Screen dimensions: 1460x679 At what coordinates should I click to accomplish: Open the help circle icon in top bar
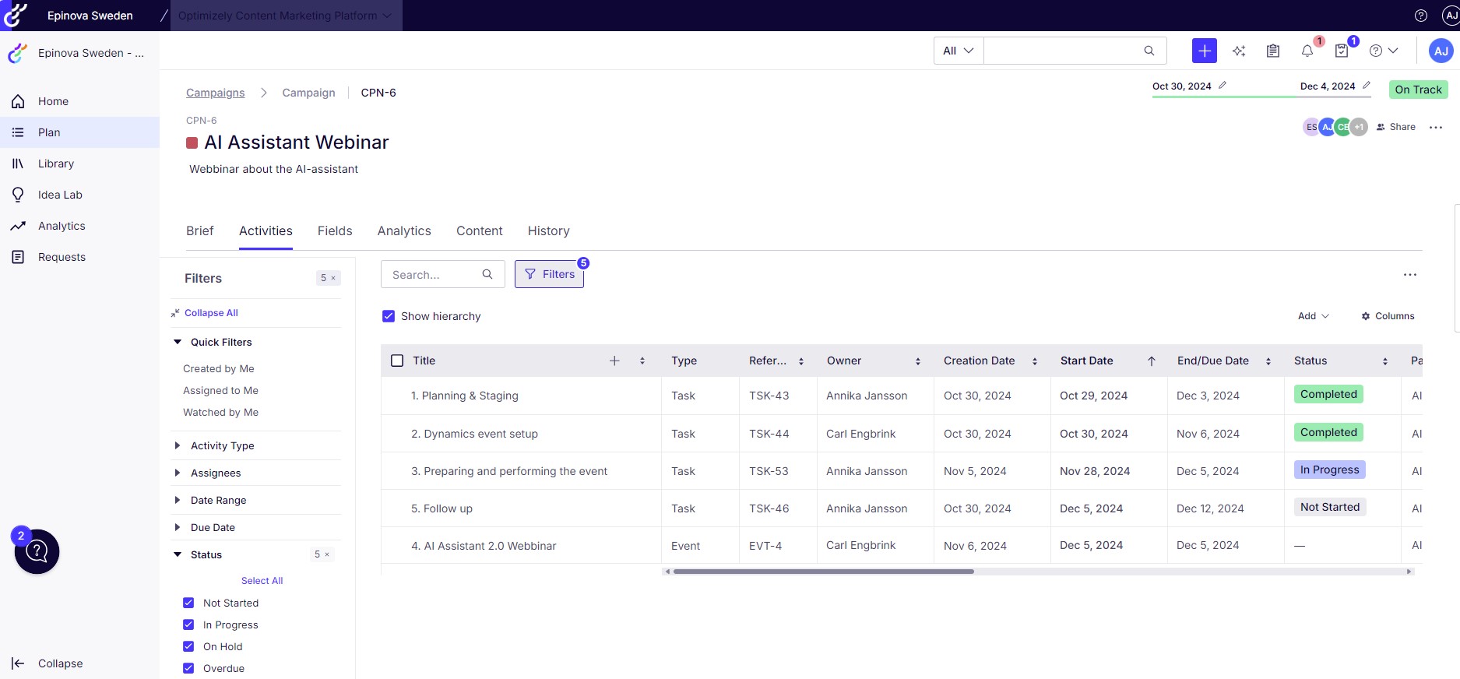pos(1421,16)
